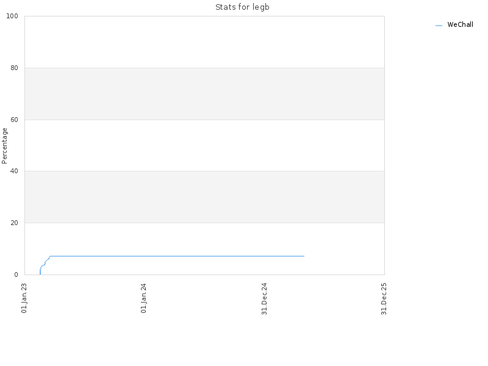This screenshot has height=366, width=488.
Task: Click the 31.Dec.24 x-axis date label
Action: point(264,299)
